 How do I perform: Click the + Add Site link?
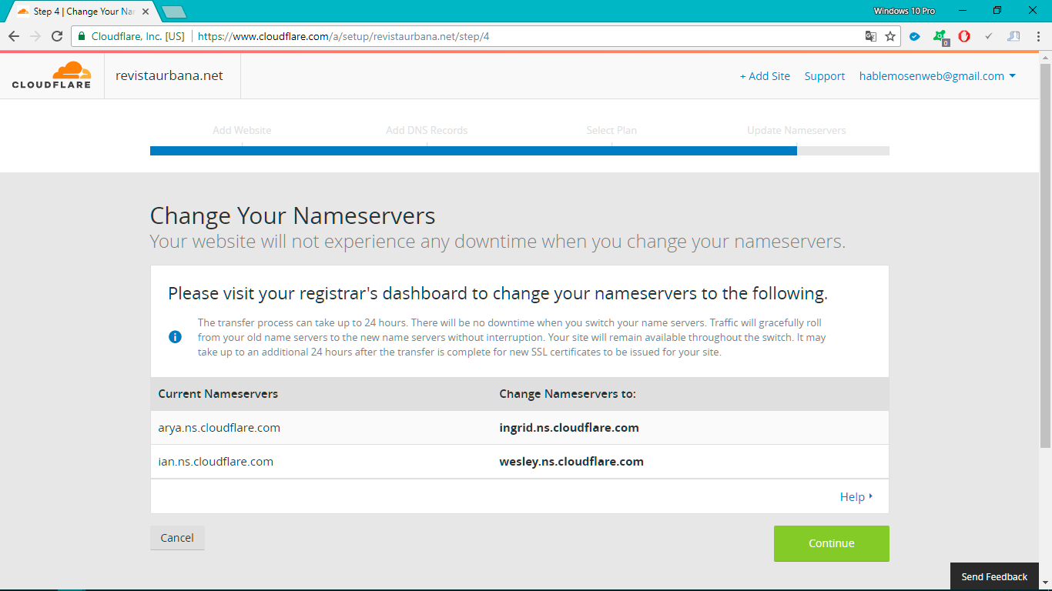pos(765,76)
